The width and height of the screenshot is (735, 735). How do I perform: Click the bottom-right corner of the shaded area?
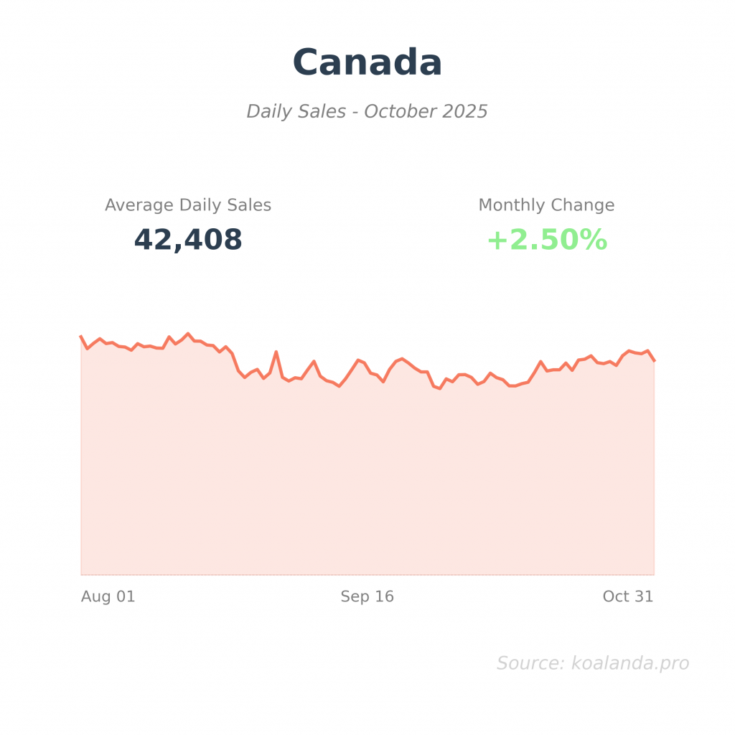(652, 573)
